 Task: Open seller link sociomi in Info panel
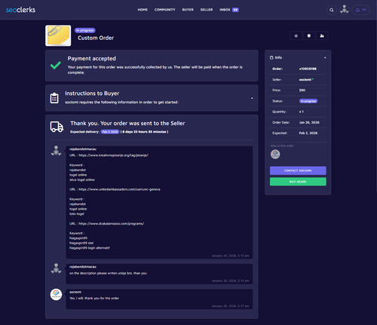(x=305, y=80)
